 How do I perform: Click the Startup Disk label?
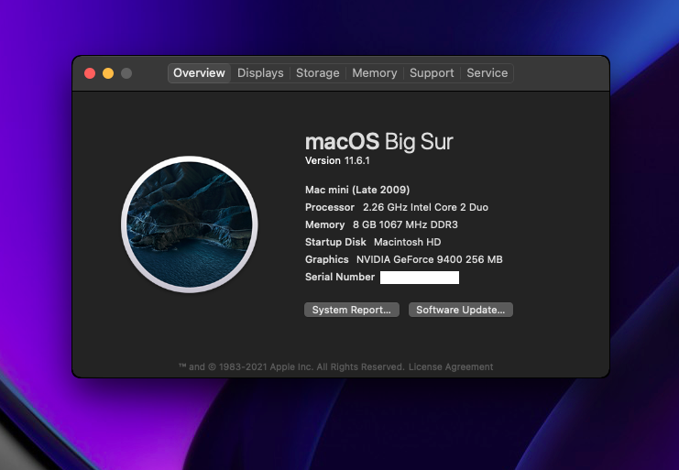pos(335,242)
